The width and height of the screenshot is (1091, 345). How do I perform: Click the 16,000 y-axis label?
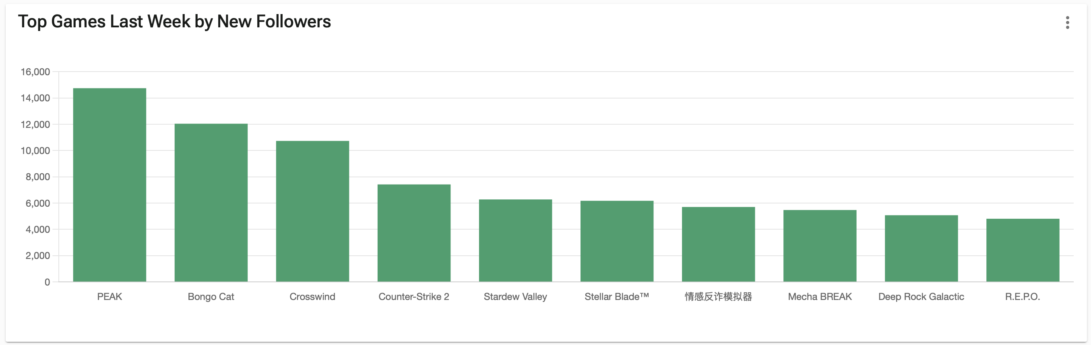(x=35, y=72)
